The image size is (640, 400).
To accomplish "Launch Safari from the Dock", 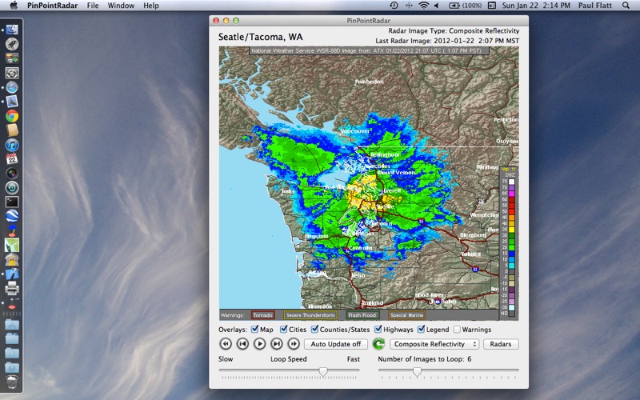I will click(x=12, y=87).
